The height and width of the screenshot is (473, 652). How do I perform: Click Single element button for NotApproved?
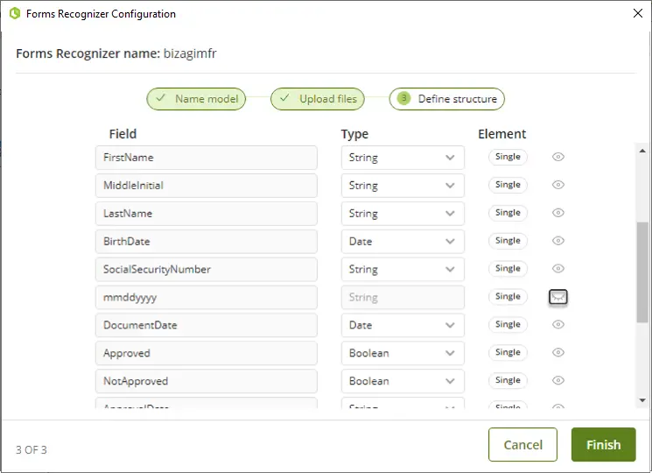point(508,380)
